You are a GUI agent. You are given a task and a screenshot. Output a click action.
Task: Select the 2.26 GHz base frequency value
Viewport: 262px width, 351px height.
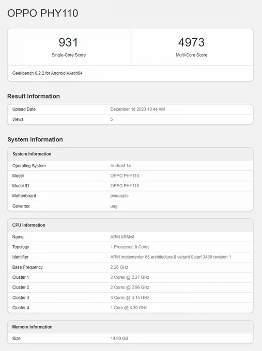click(x=119, y=267)
